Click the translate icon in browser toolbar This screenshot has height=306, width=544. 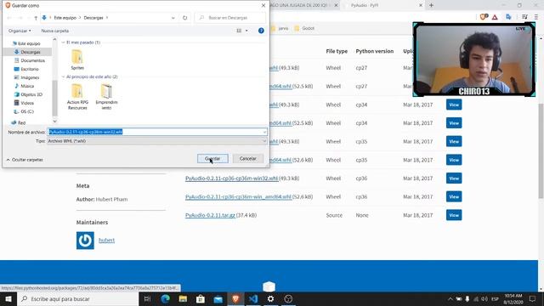tap(508, 17)
